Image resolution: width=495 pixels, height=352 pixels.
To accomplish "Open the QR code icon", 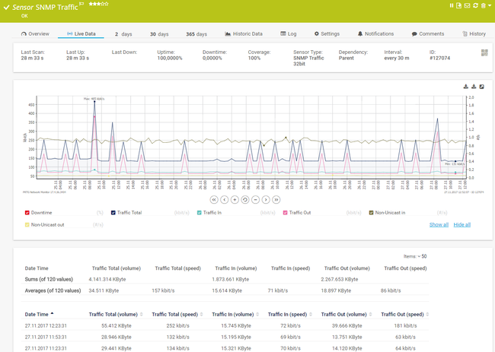I will click(484, 52).
